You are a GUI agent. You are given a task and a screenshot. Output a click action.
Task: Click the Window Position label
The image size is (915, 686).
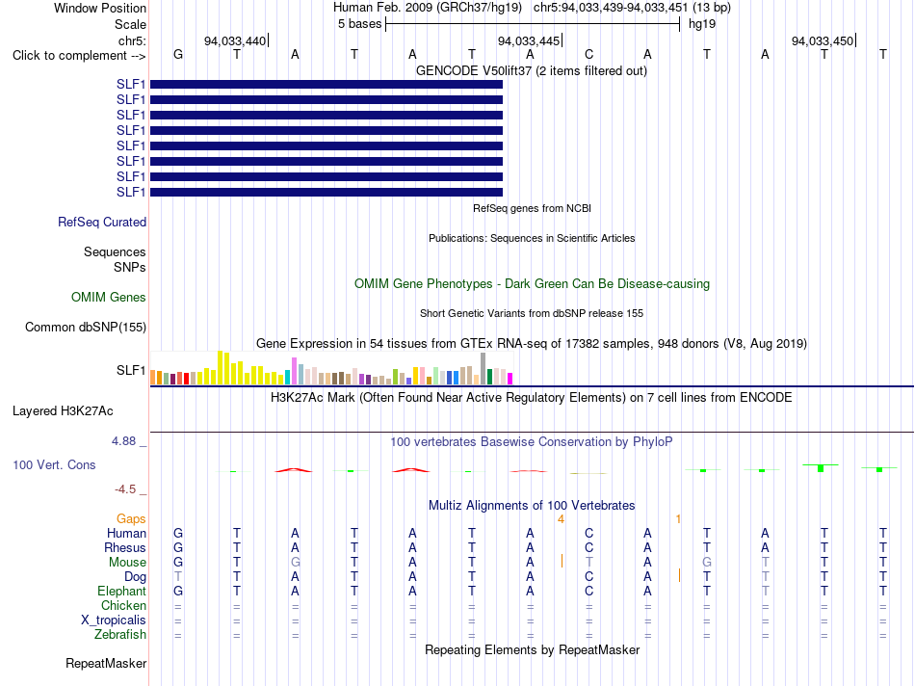coord(100,8)
